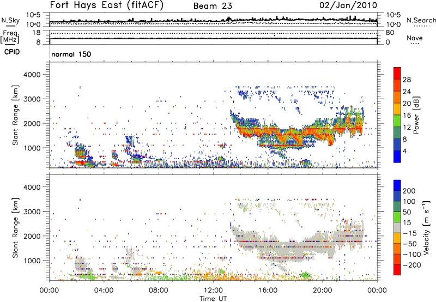The image size is (436, 302).
Task: Click Power color bar value '4'
Action: [x=405, y=152]
